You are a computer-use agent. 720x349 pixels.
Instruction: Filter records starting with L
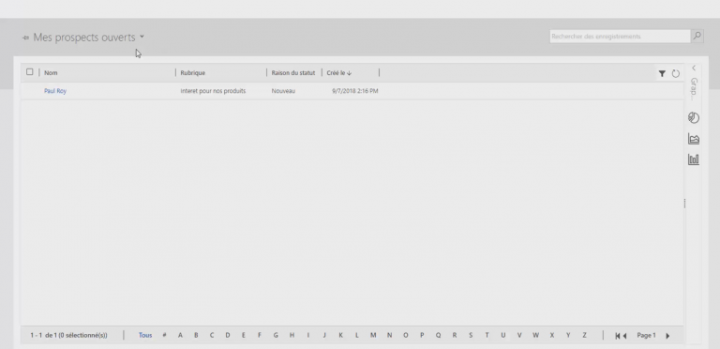pos(357,335)
